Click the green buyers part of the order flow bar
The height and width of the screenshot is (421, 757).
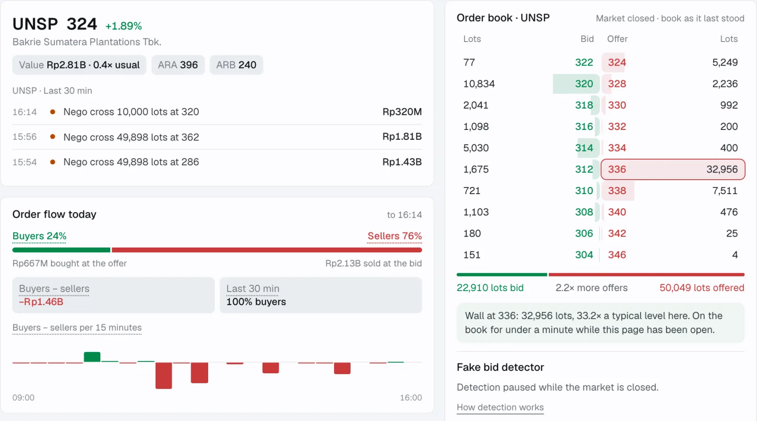[61, 250]
